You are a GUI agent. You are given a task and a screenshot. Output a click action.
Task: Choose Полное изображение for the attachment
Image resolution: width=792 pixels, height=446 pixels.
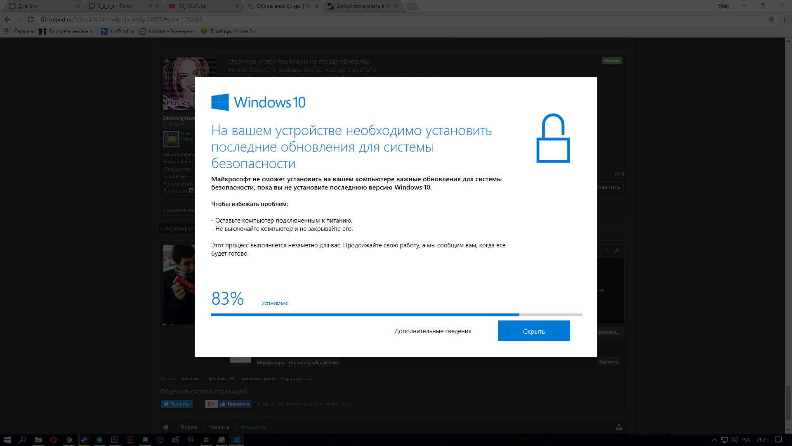tap(313, 363)
